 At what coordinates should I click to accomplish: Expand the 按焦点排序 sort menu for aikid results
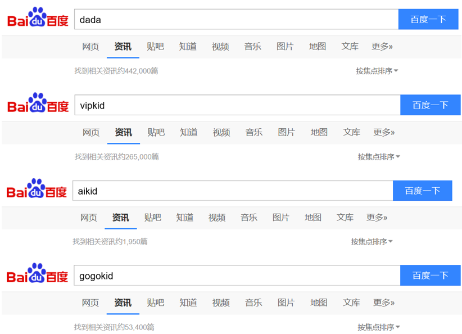(x=372, y=242)
